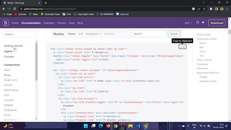
Task: Go back with the browser back arrow
Action: [x=4, y=9]
